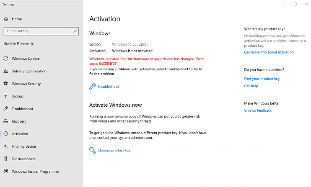Click the For developers icon
Image resolution: width=311 pixels, height=187 pixels.
click(5, 159)
